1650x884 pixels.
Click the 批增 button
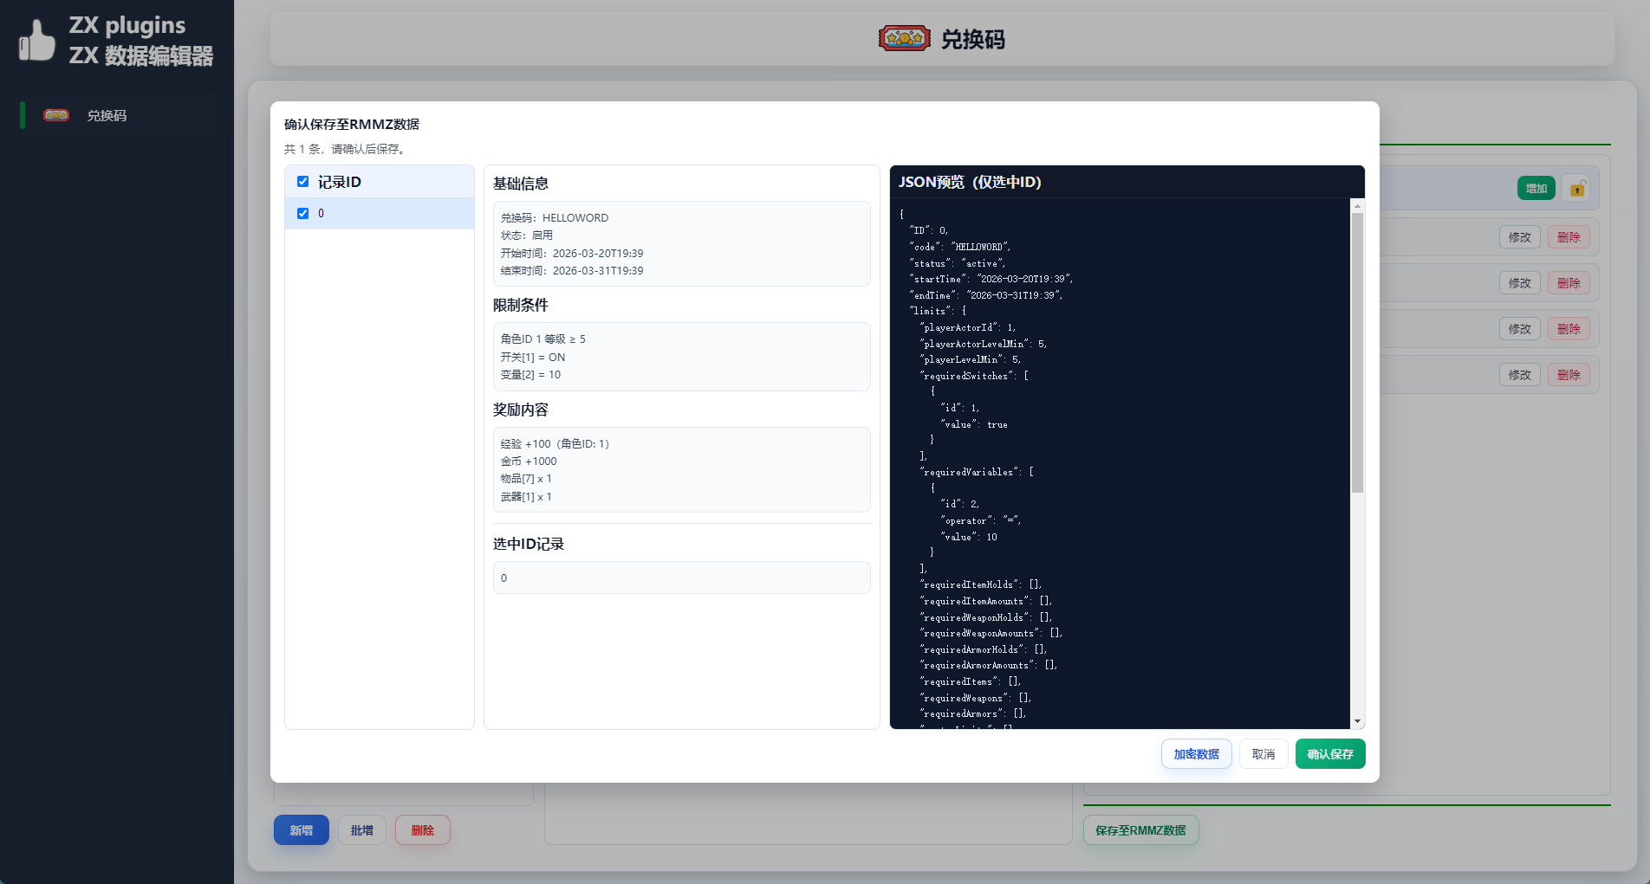[x=362, y=830]
